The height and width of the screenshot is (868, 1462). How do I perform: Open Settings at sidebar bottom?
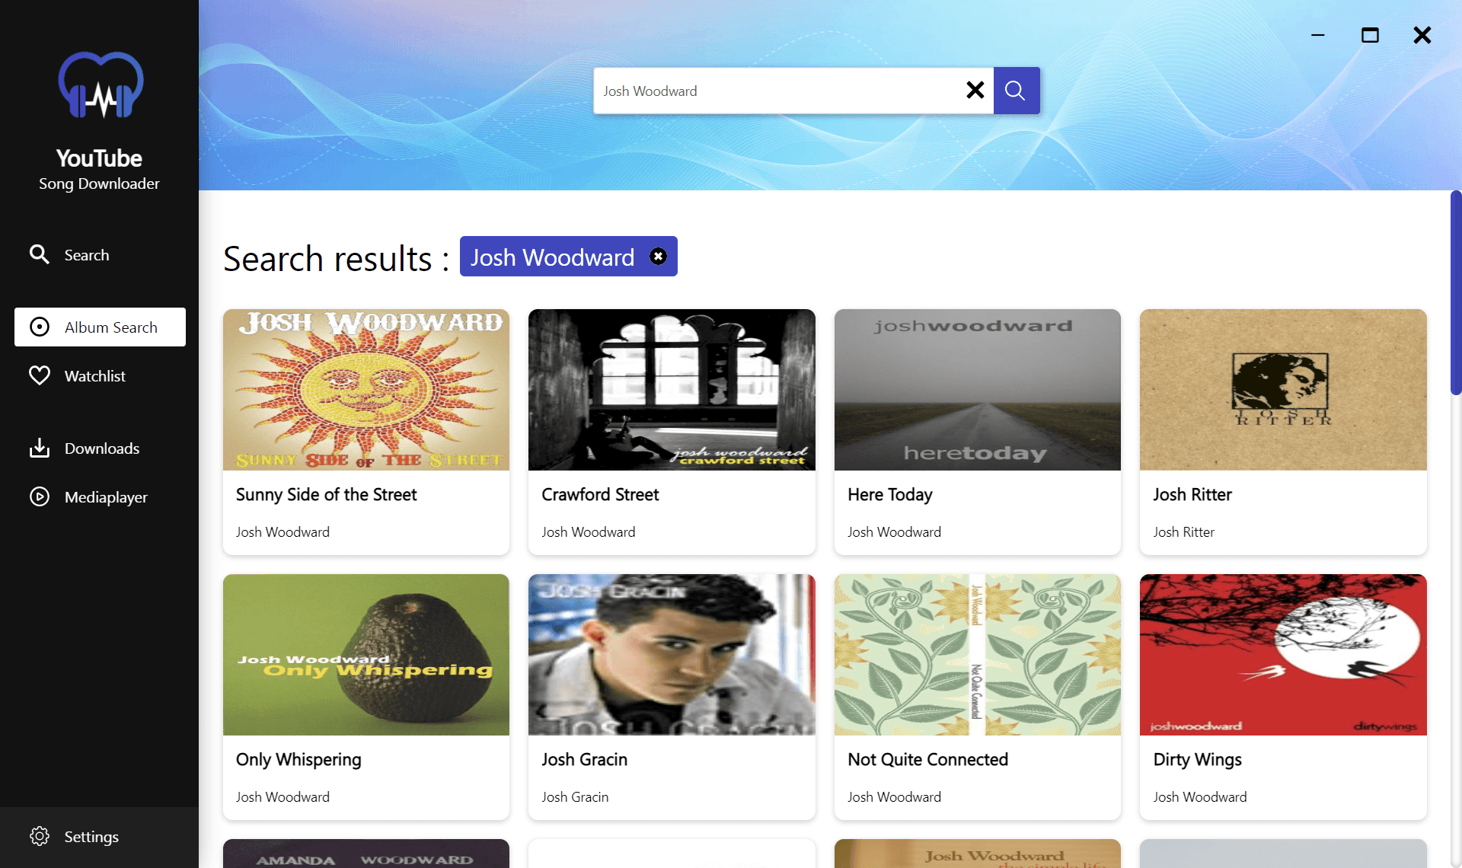point(99,837)
